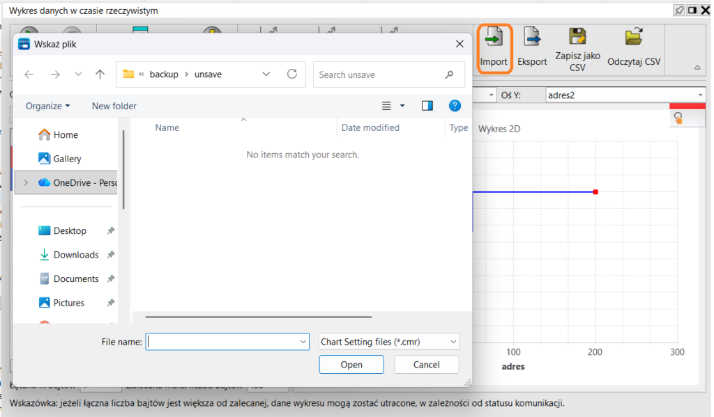Click the Open button

(x=351, y=365)
